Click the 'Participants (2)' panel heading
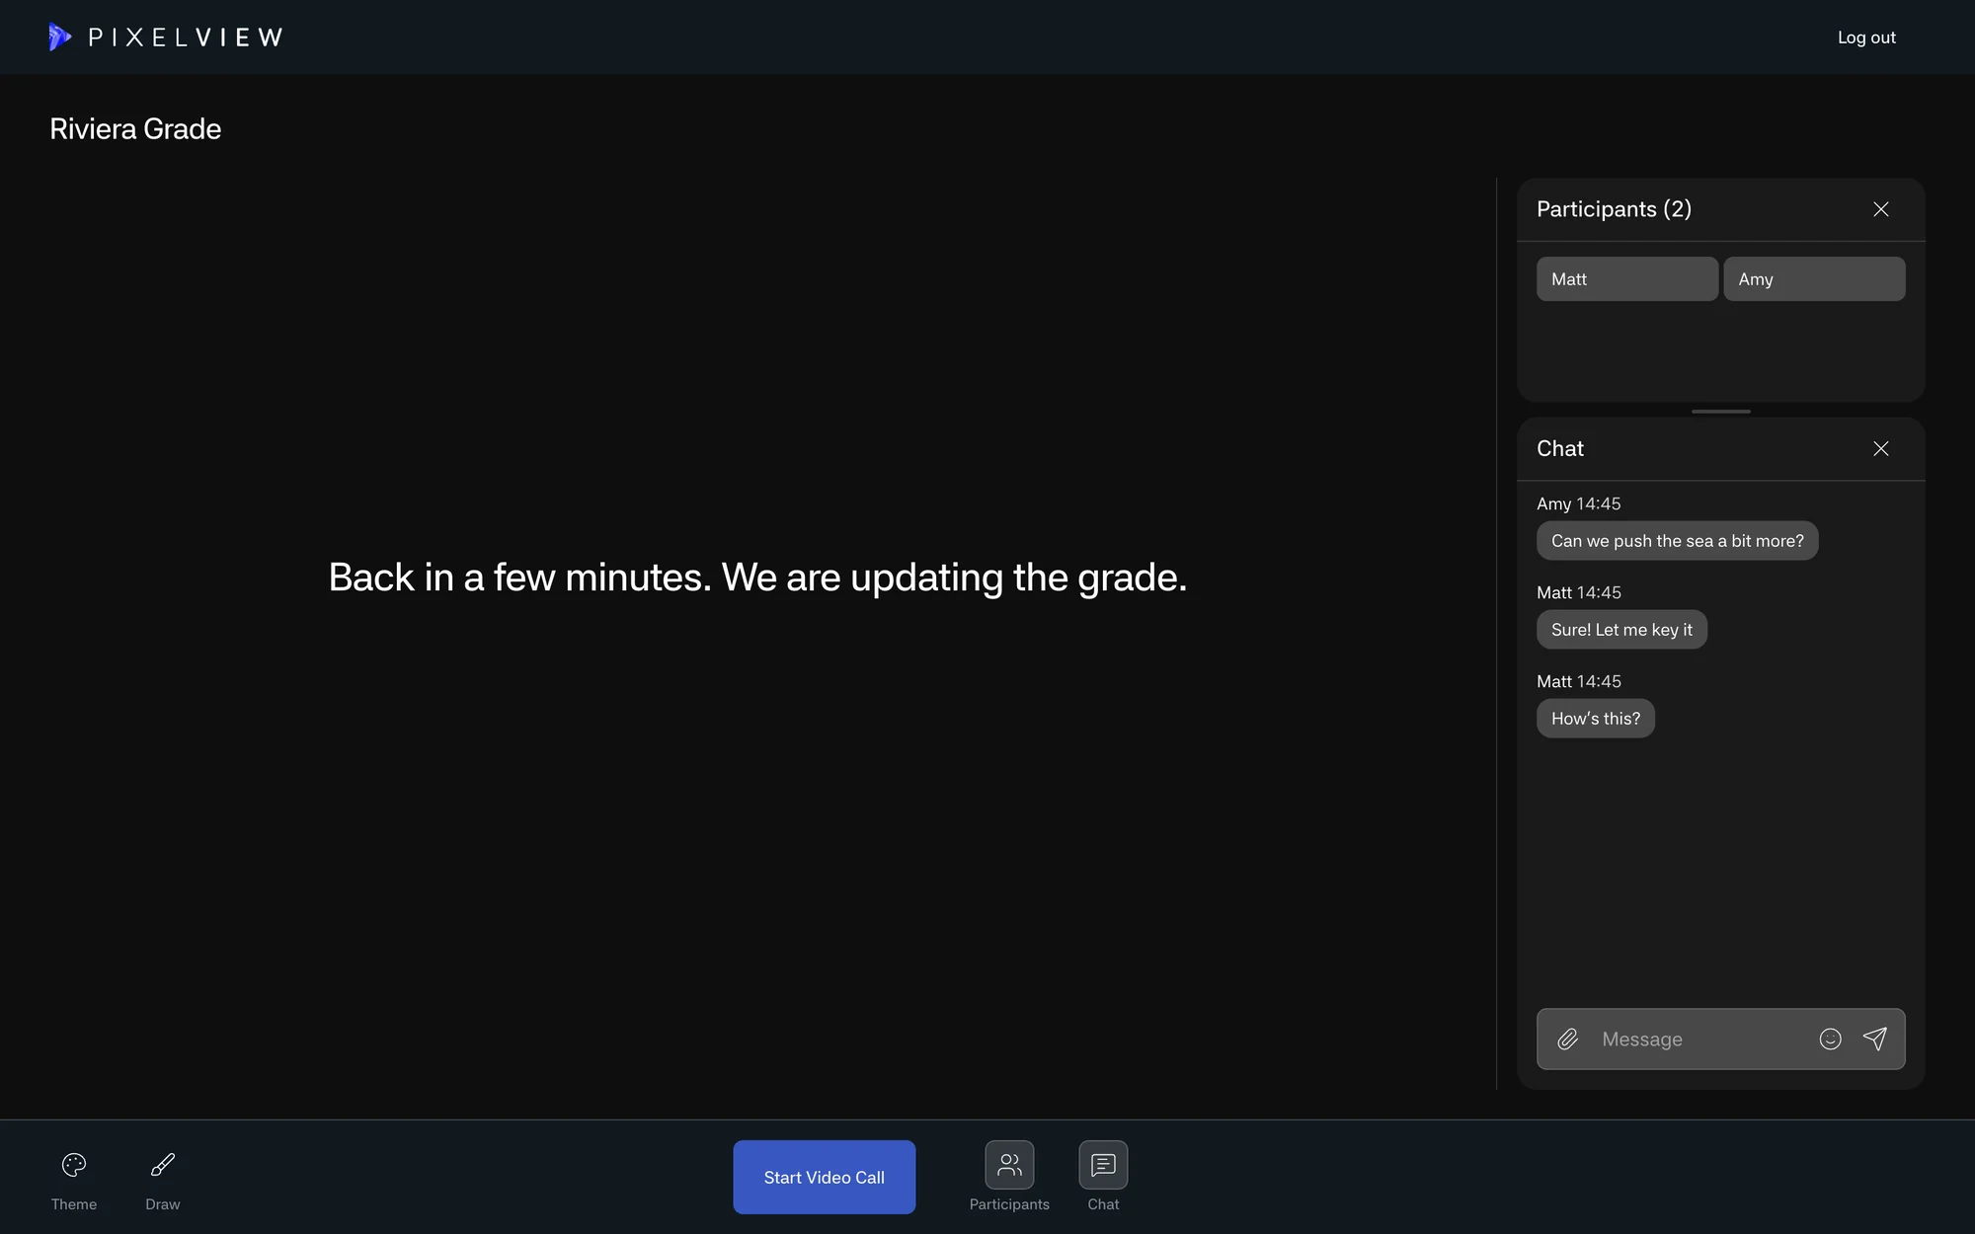1975x1234 pixels. (1614, 209)
